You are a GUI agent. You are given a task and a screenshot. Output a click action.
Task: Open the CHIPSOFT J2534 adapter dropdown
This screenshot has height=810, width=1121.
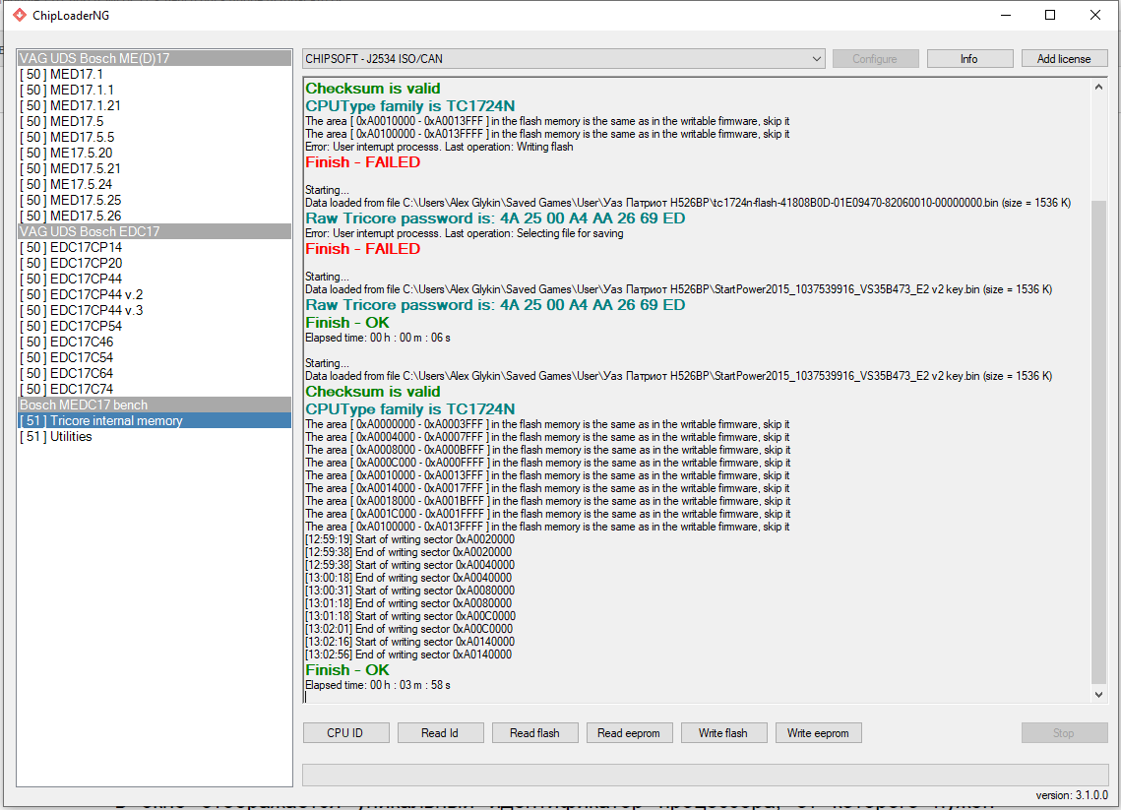[564, 59]
